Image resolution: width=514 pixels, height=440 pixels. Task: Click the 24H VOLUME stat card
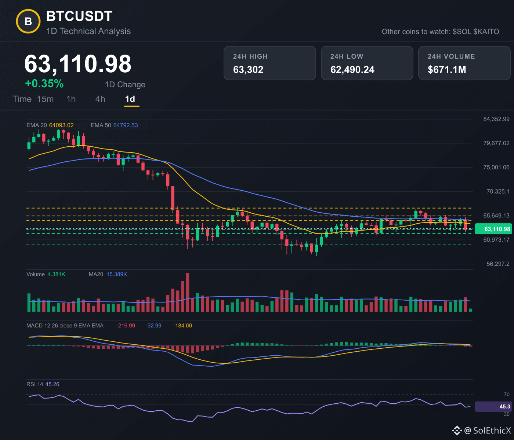pos(464,63)
